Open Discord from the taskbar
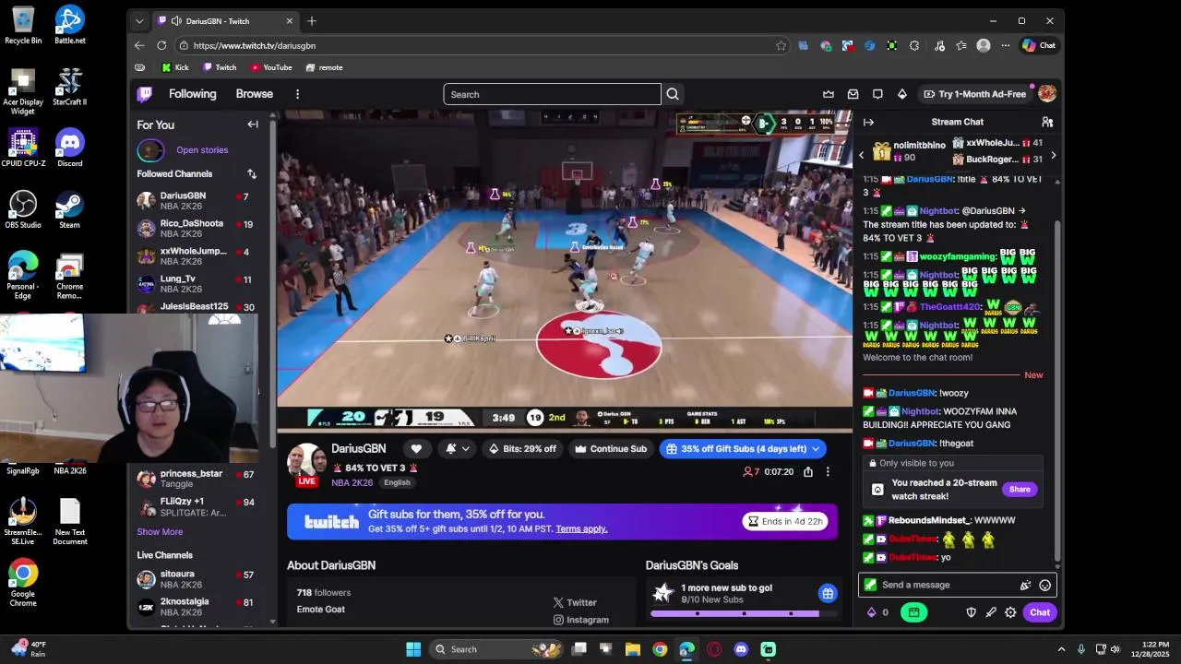The height and width of the screenshot is (664, 1181). tap(741, 649)
